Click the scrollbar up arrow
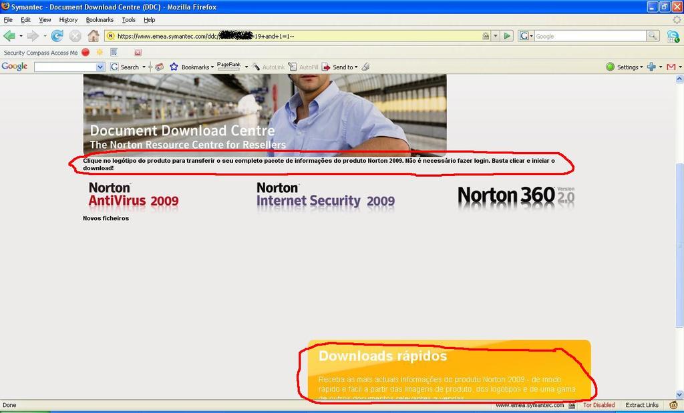The height and width of the screenshot is (413, 684). 679,79
